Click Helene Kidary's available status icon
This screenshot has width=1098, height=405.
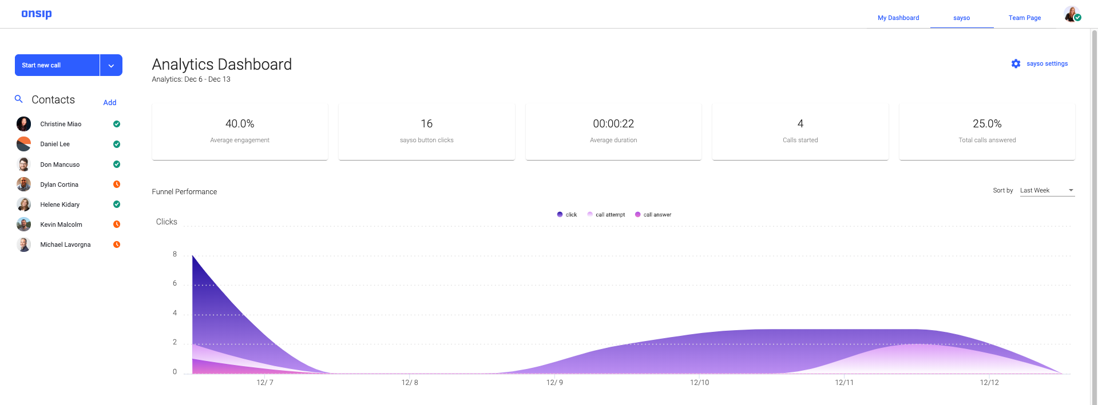tap(117, 204)
